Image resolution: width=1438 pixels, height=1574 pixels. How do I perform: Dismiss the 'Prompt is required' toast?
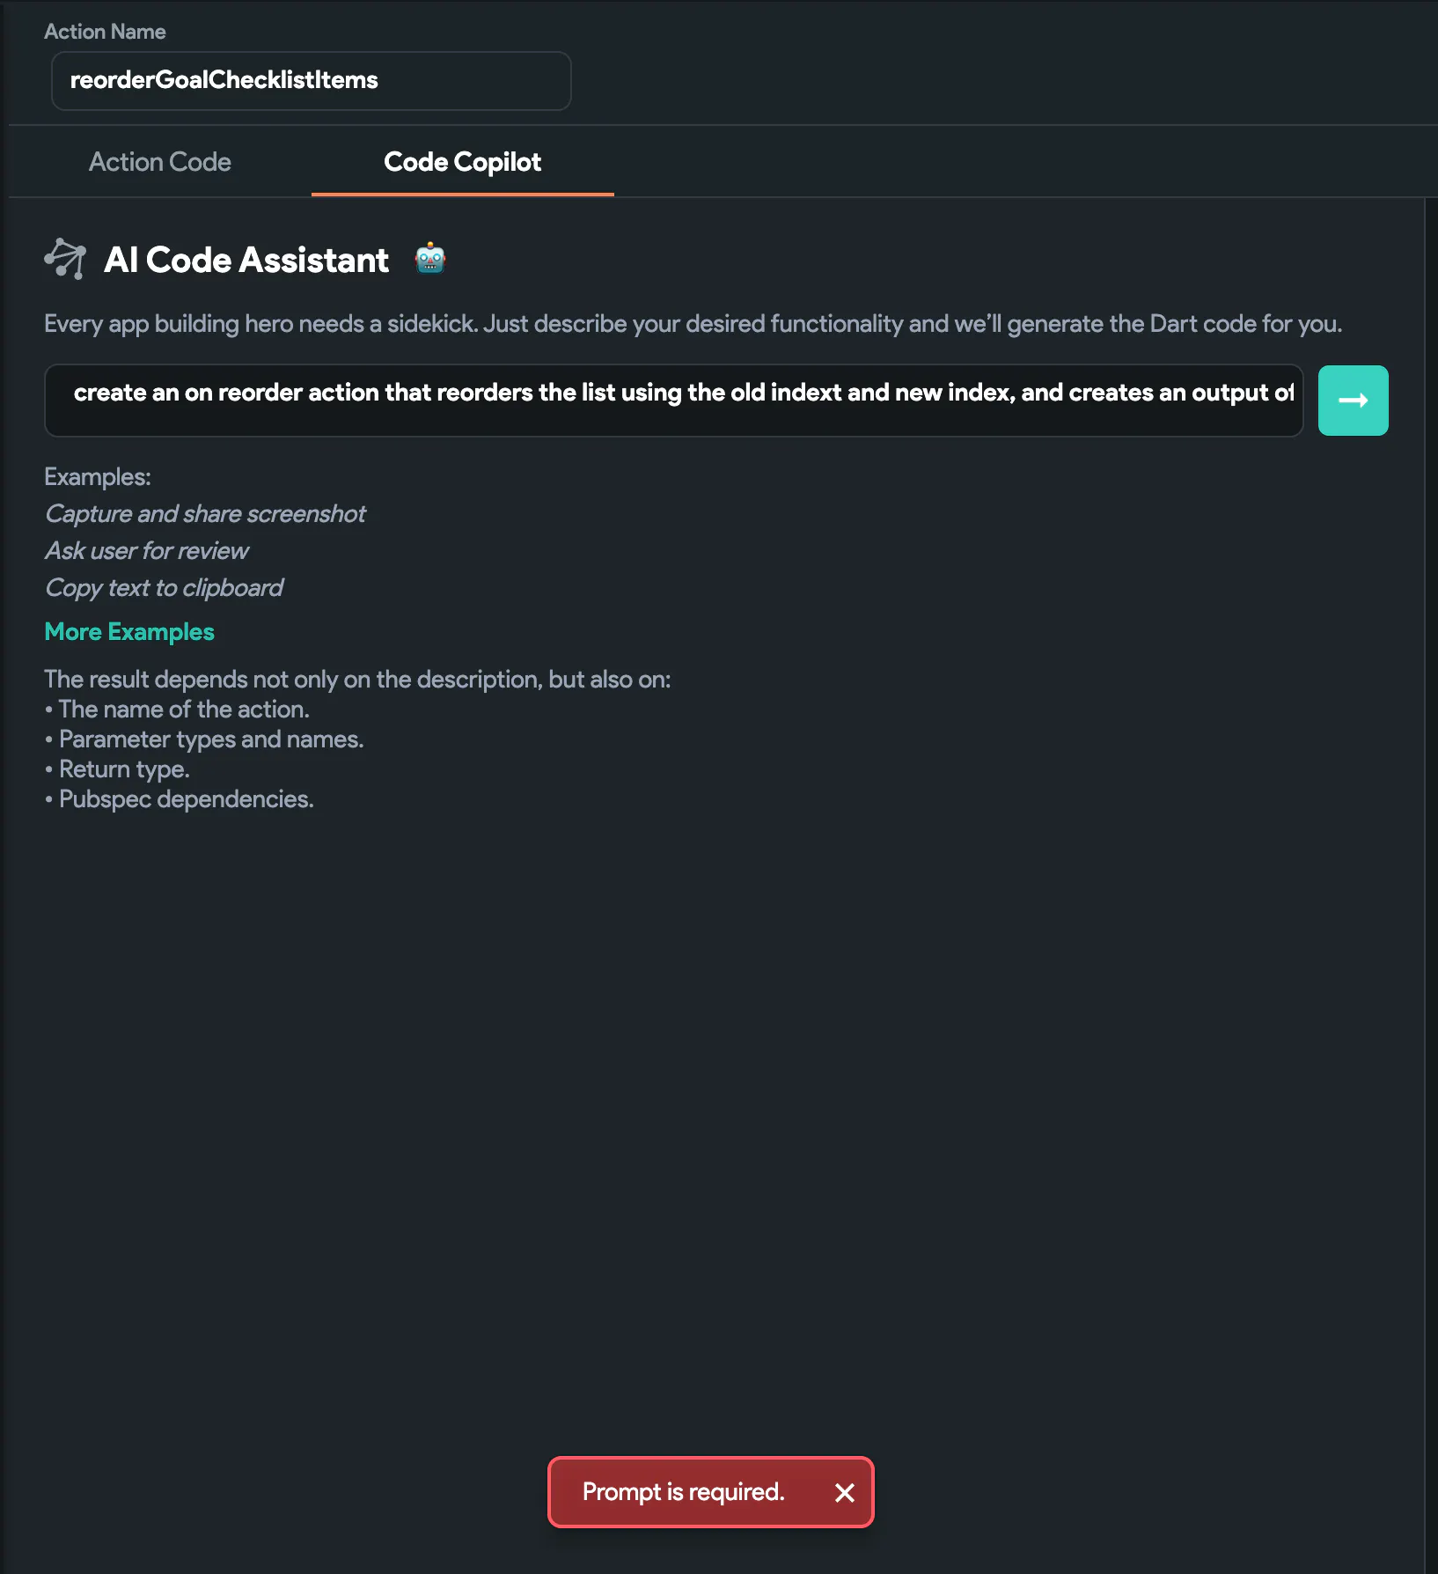coord(844,1492)
